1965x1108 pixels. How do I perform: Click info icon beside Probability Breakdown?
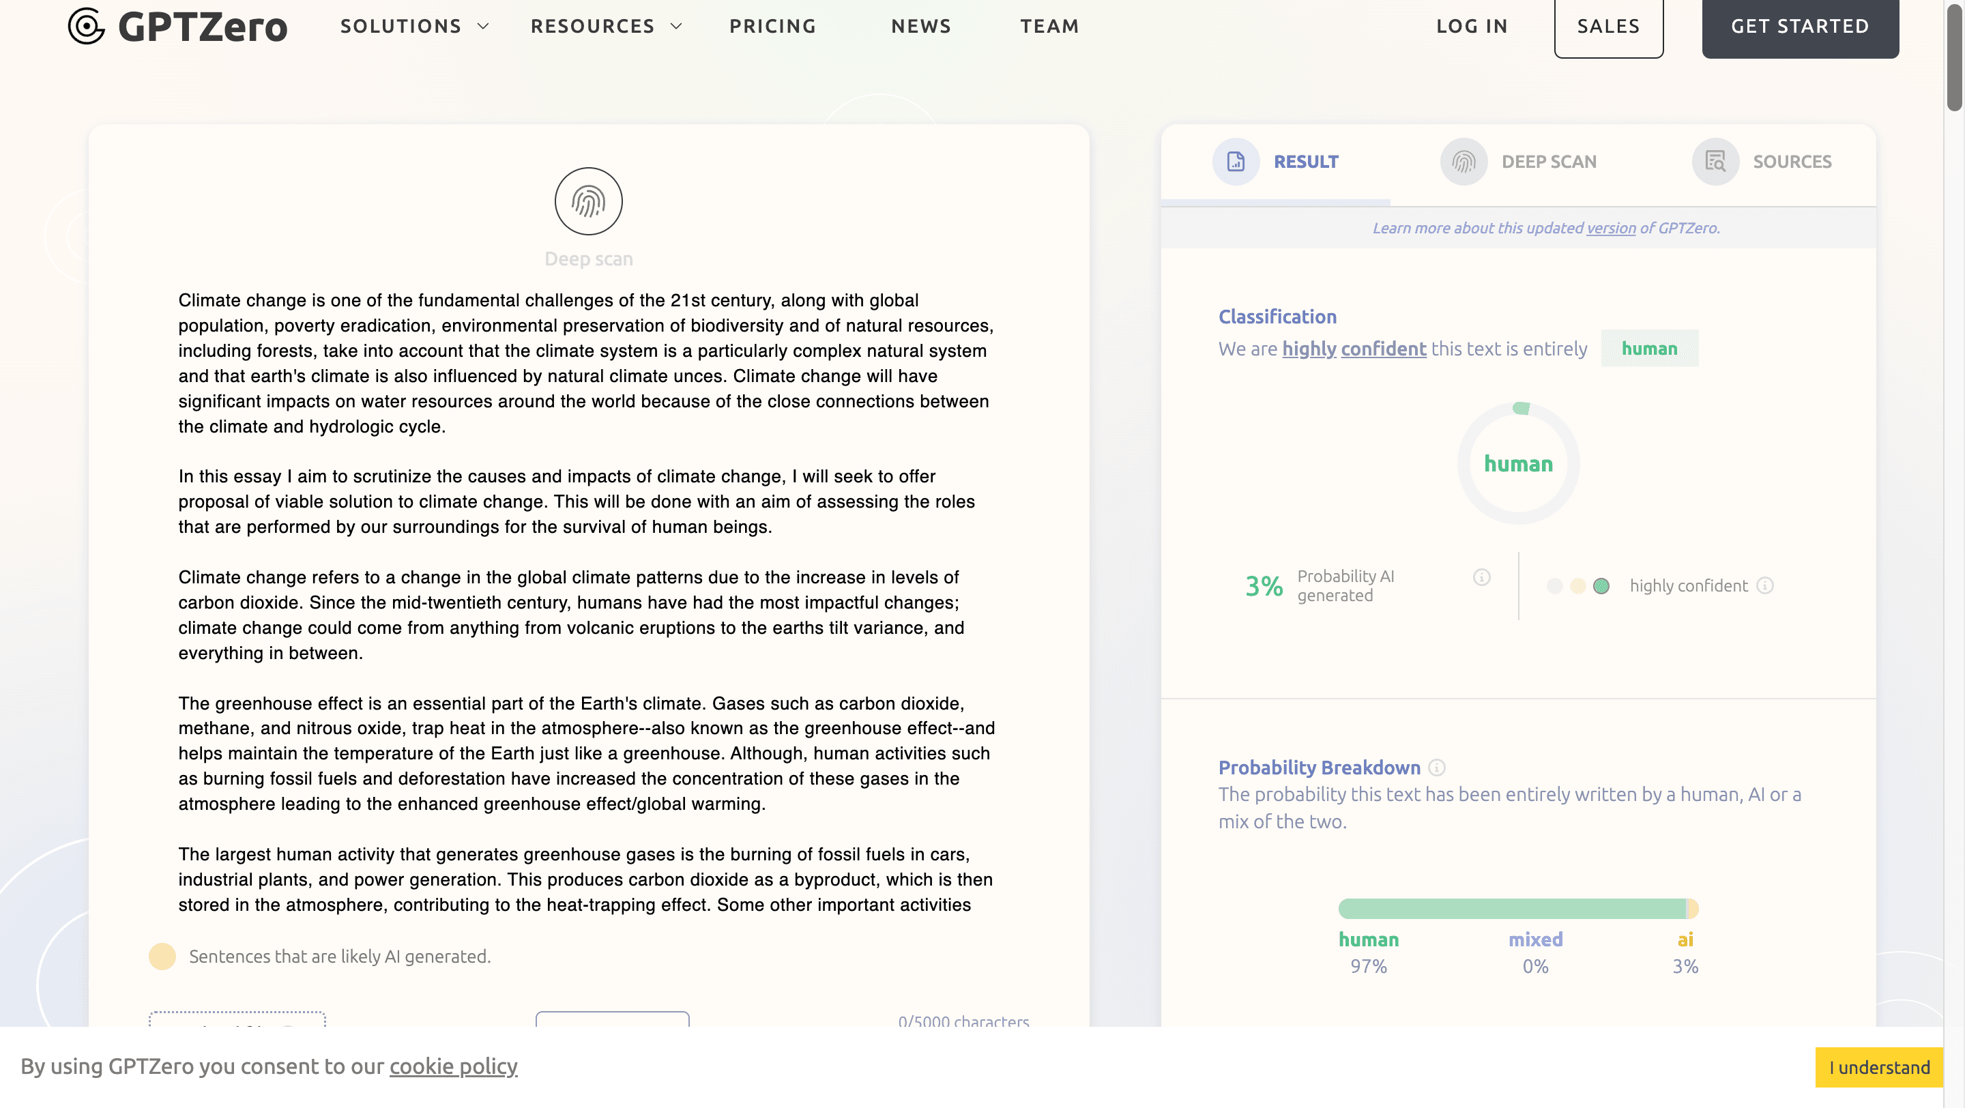(x=1436, y=768)
